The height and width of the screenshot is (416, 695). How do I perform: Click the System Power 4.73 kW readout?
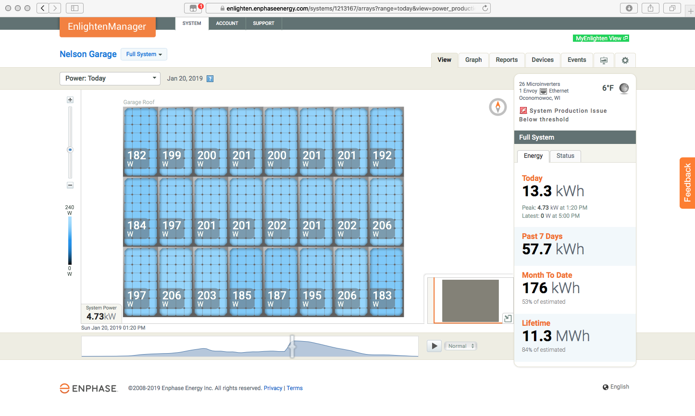click(101, 313)
